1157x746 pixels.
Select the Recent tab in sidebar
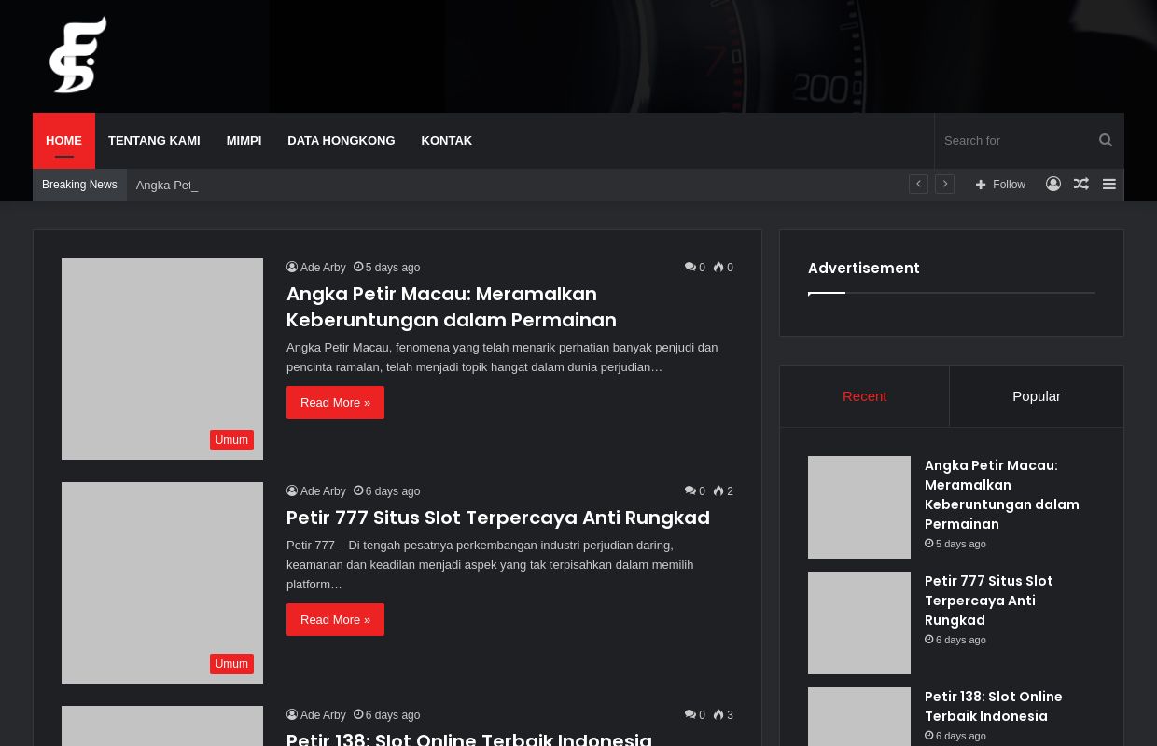pos(864,396)
